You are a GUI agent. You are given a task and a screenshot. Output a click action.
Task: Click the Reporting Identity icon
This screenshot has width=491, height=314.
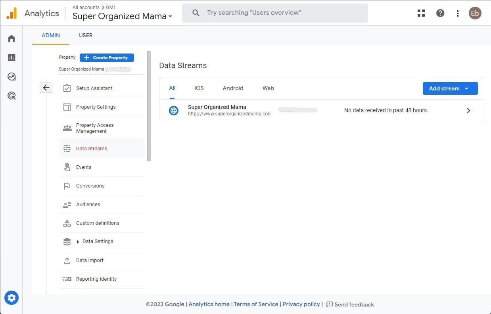coord(67,279)
